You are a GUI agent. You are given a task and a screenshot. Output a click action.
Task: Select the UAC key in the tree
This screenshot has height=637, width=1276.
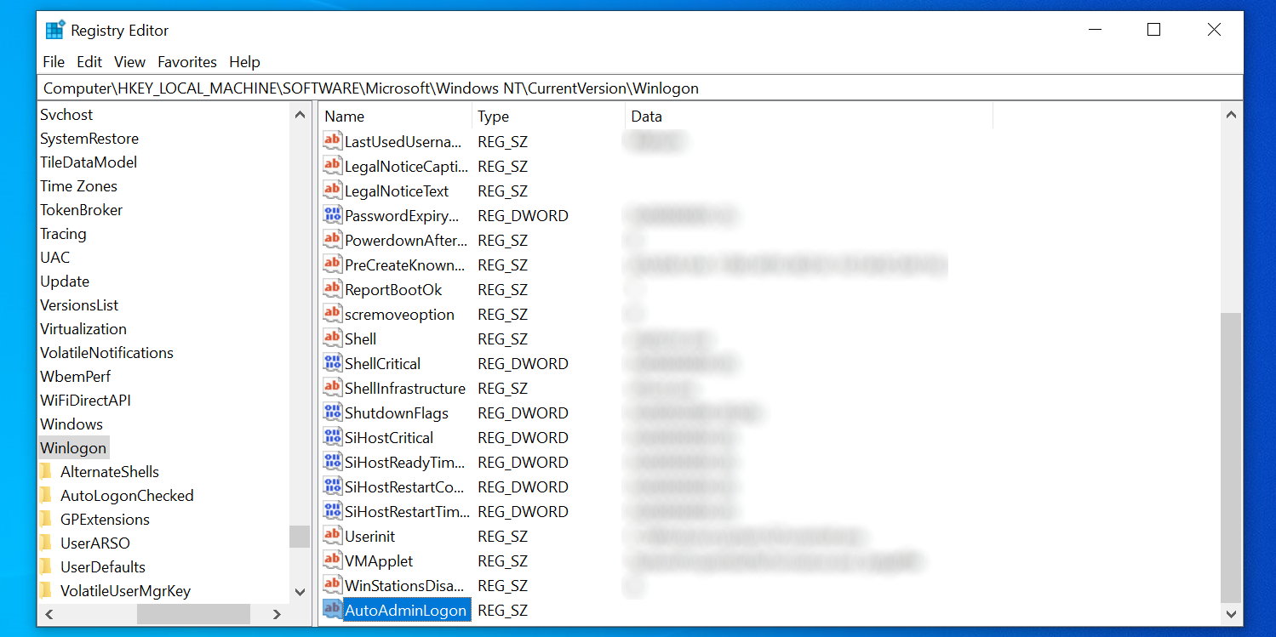tap(55, 258)
